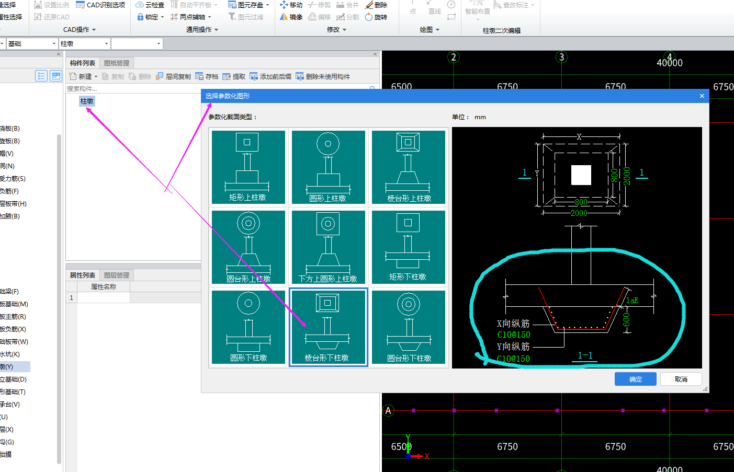Select 圆台形下柱墩 section type
This screenshot has height=472, width=734.
coord(409,327)
